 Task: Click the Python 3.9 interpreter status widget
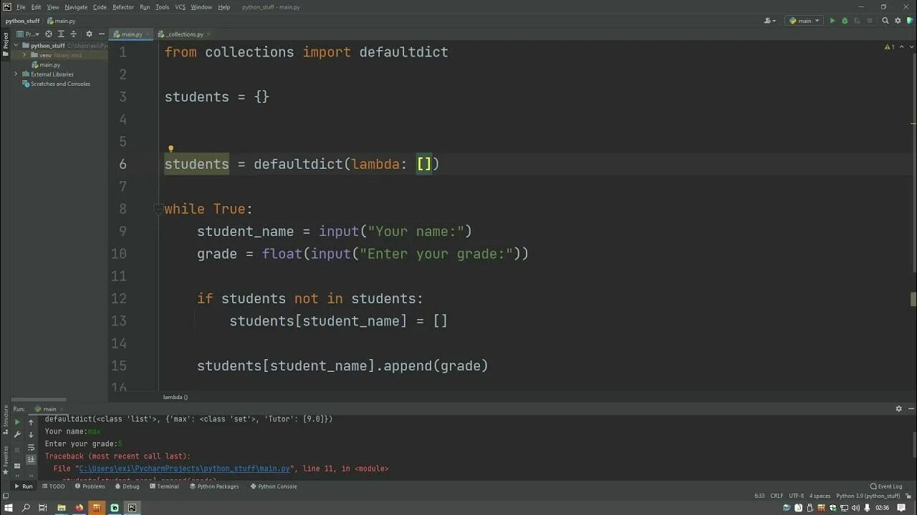point(868,496)
